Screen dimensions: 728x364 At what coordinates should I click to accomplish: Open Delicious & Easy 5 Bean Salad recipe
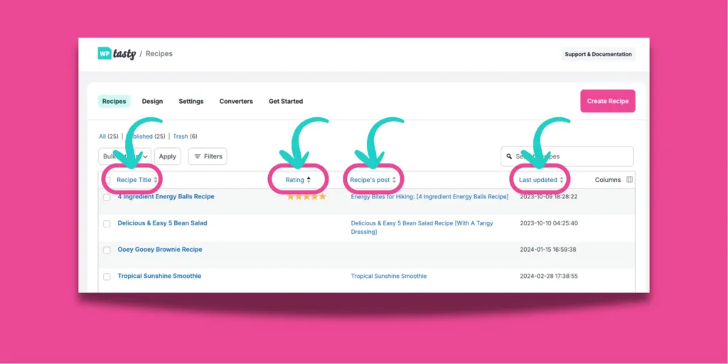[x=163, y=223]
